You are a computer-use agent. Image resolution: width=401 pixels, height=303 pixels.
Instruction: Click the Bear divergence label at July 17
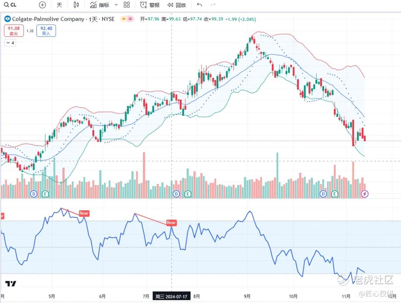[x=171, y=223]
